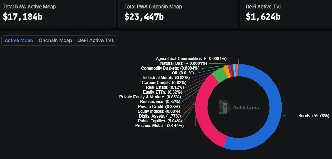Click the Public Equities (5.04%) label
The width and height of the screenshot is (332, 159).
tap(161, 121)
